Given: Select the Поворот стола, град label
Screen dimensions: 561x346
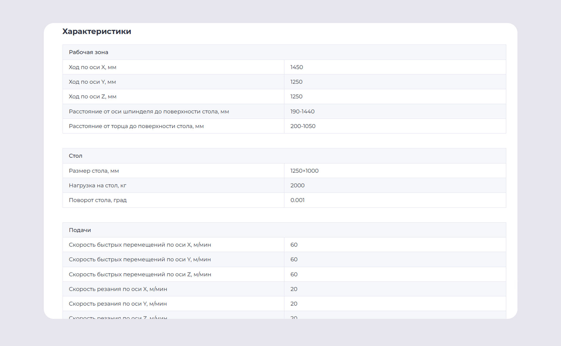Looking at the screenshot, I should pyautogui.click(x=98, y=200).
